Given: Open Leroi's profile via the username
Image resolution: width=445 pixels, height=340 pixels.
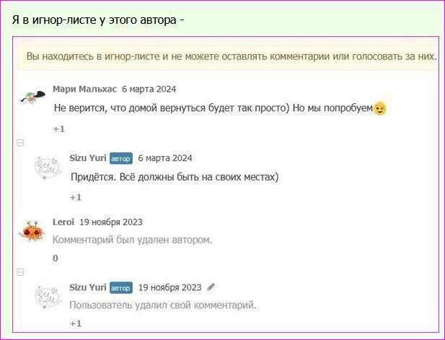Looking at the screenshot, I should pyautogui.click(x=63, y=222).
